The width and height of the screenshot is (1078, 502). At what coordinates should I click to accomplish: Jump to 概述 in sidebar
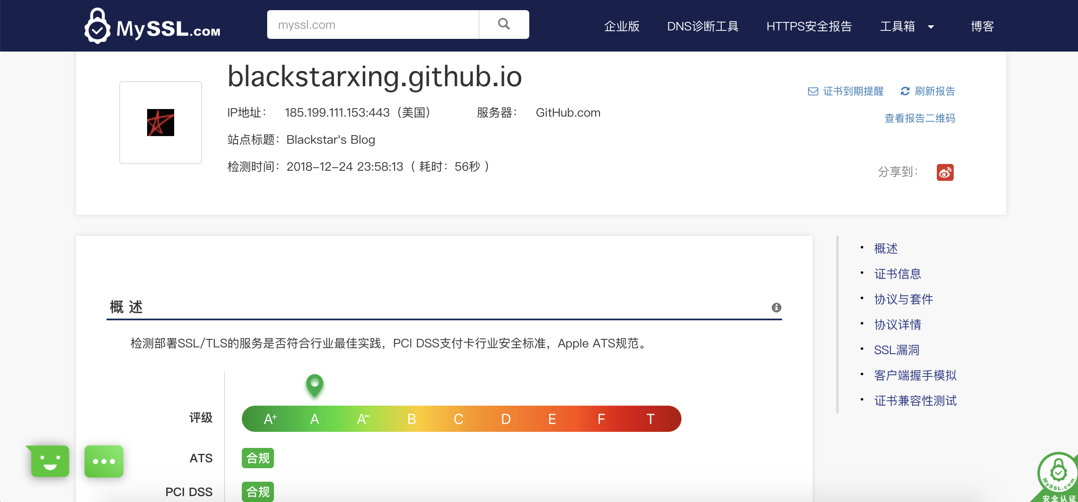point(886,248)
